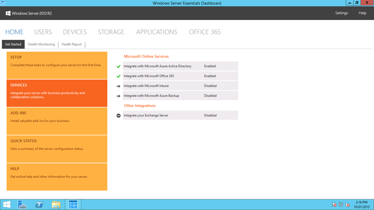The image size is (374, 210).
Task: Launch PowerShell from the taskbar
Action: tap(39, 205)
